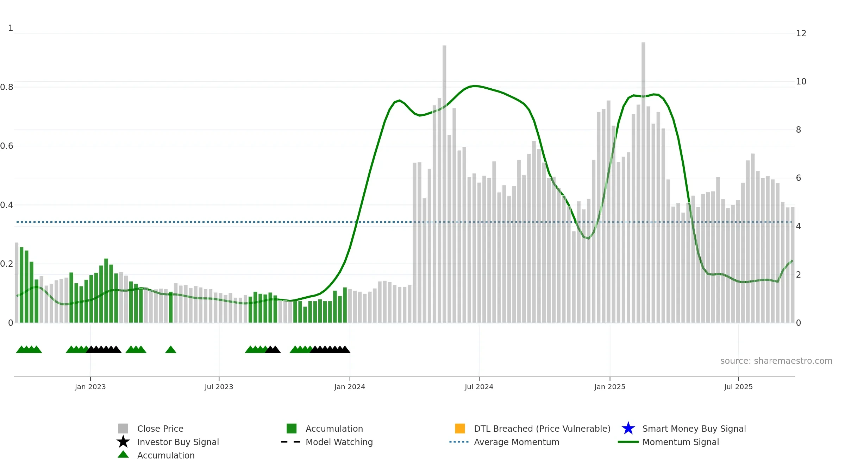
Task: Click the Average Momentum legend text
Action: [517, 442]
